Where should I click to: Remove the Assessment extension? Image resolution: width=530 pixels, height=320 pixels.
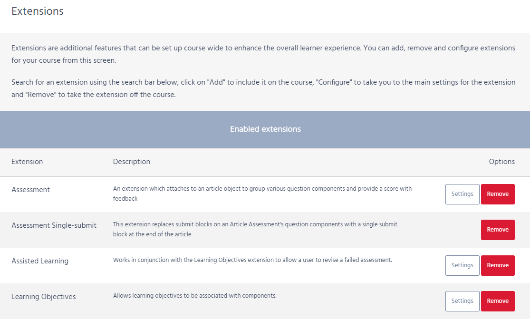(498, 194)
